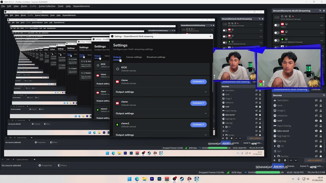Toggle the lock on the Text (GDI+) source
The image size is (326, 183).
[x=321, y=100]
